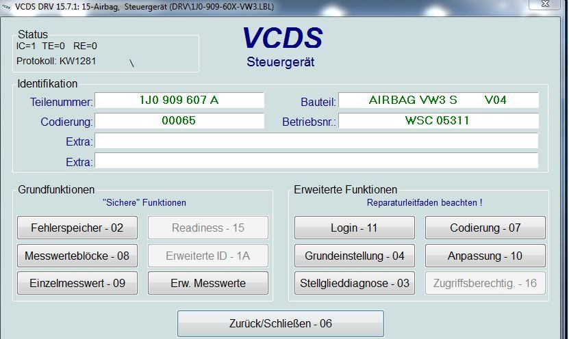Click the Reparaturleitfaden beachten ! notice
Screen dimensions: 569x339
[x=425, y=202]
